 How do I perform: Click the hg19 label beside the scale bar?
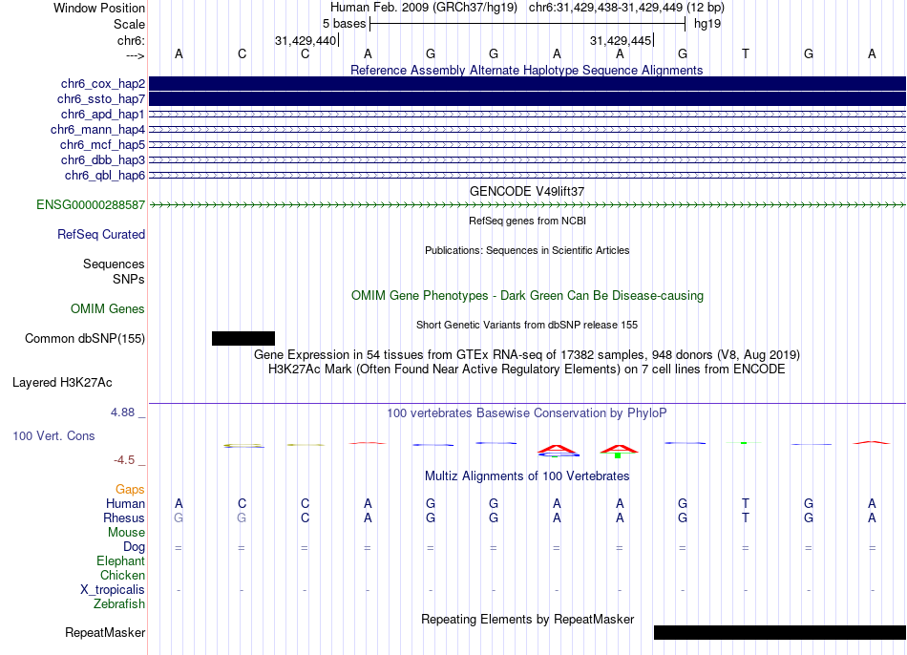[x=707, y=24]
